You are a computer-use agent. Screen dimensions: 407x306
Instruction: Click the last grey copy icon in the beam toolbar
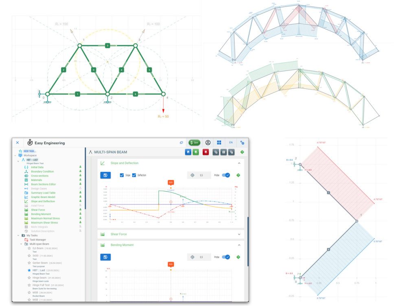231,152
